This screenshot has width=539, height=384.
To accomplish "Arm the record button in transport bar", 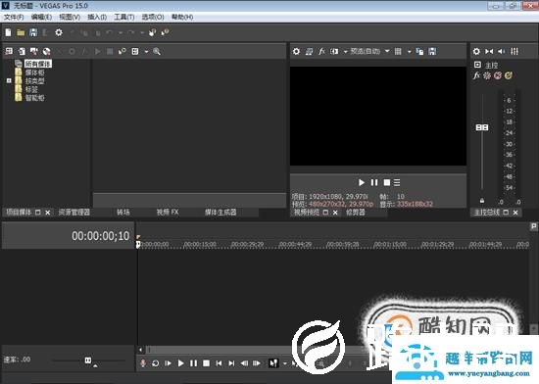I will pos(143,363).
